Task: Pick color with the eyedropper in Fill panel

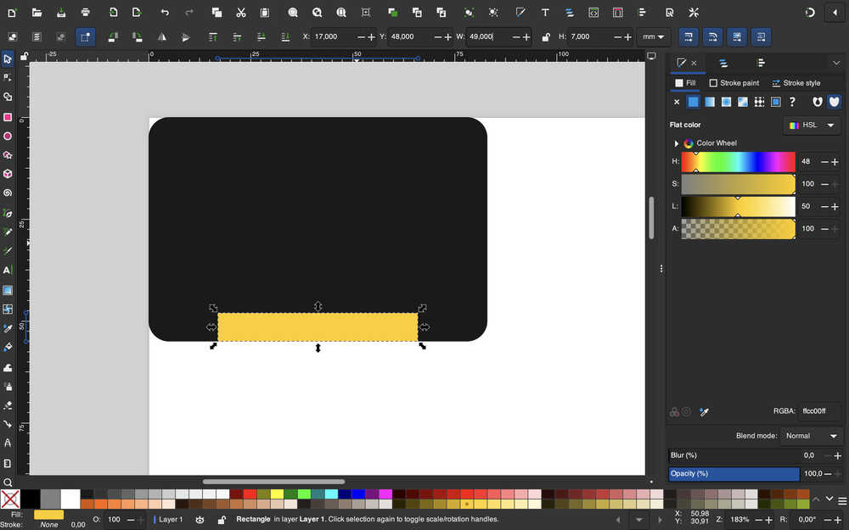Action: tap(704, 412)
